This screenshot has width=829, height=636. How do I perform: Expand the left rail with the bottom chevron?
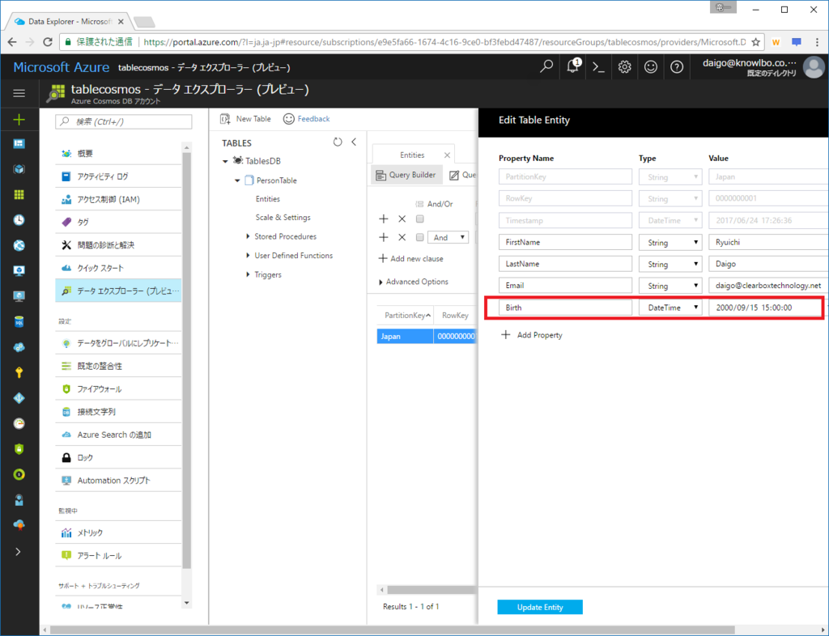tap(19, 552)
